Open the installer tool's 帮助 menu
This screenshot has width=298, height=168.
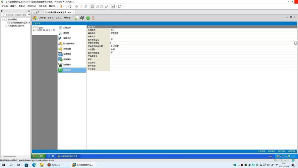click(67, 18)
